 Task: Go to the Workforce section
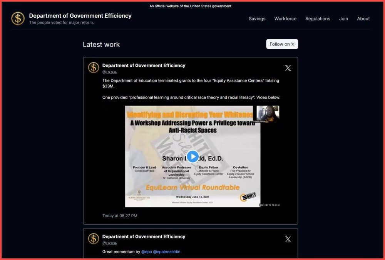pos(285,18)
